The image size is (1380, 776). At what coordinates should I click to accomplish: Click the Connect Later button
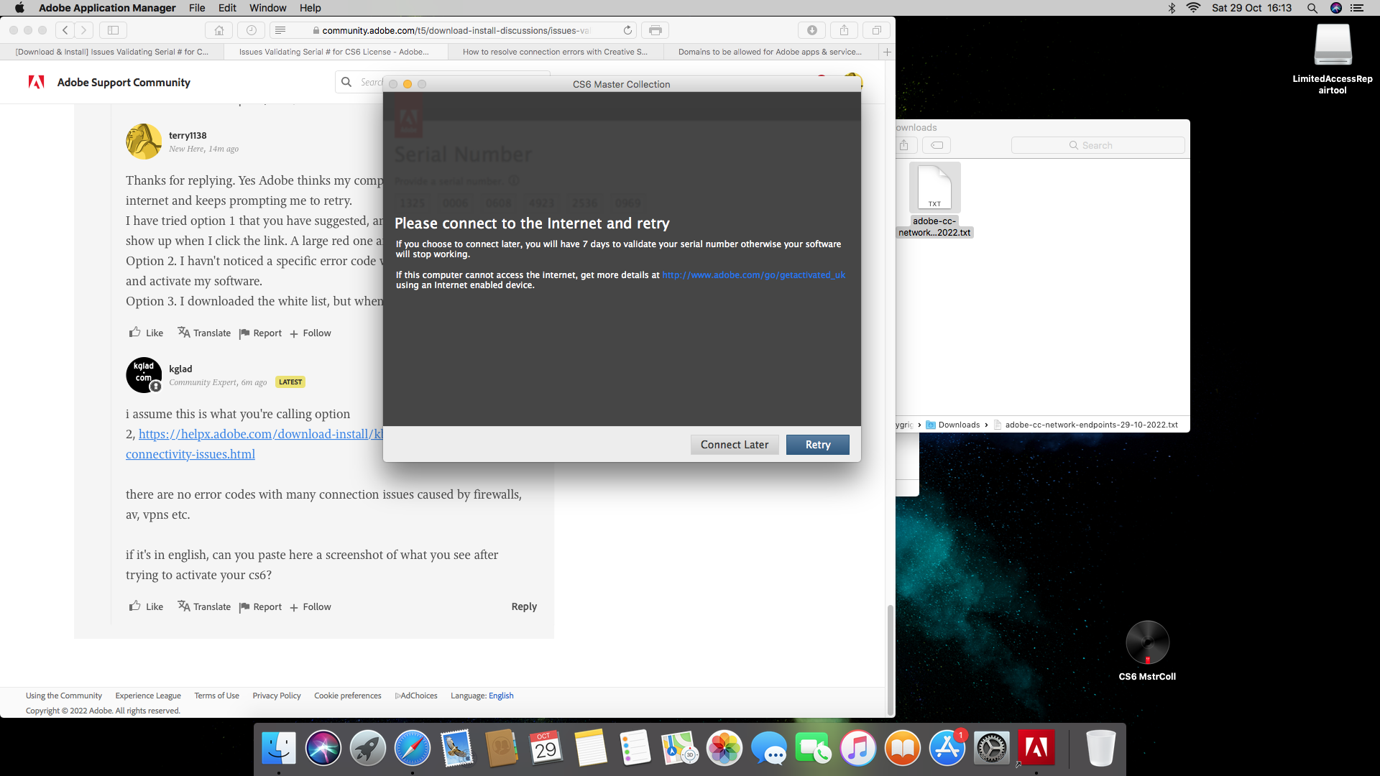(x=734, y=445)
